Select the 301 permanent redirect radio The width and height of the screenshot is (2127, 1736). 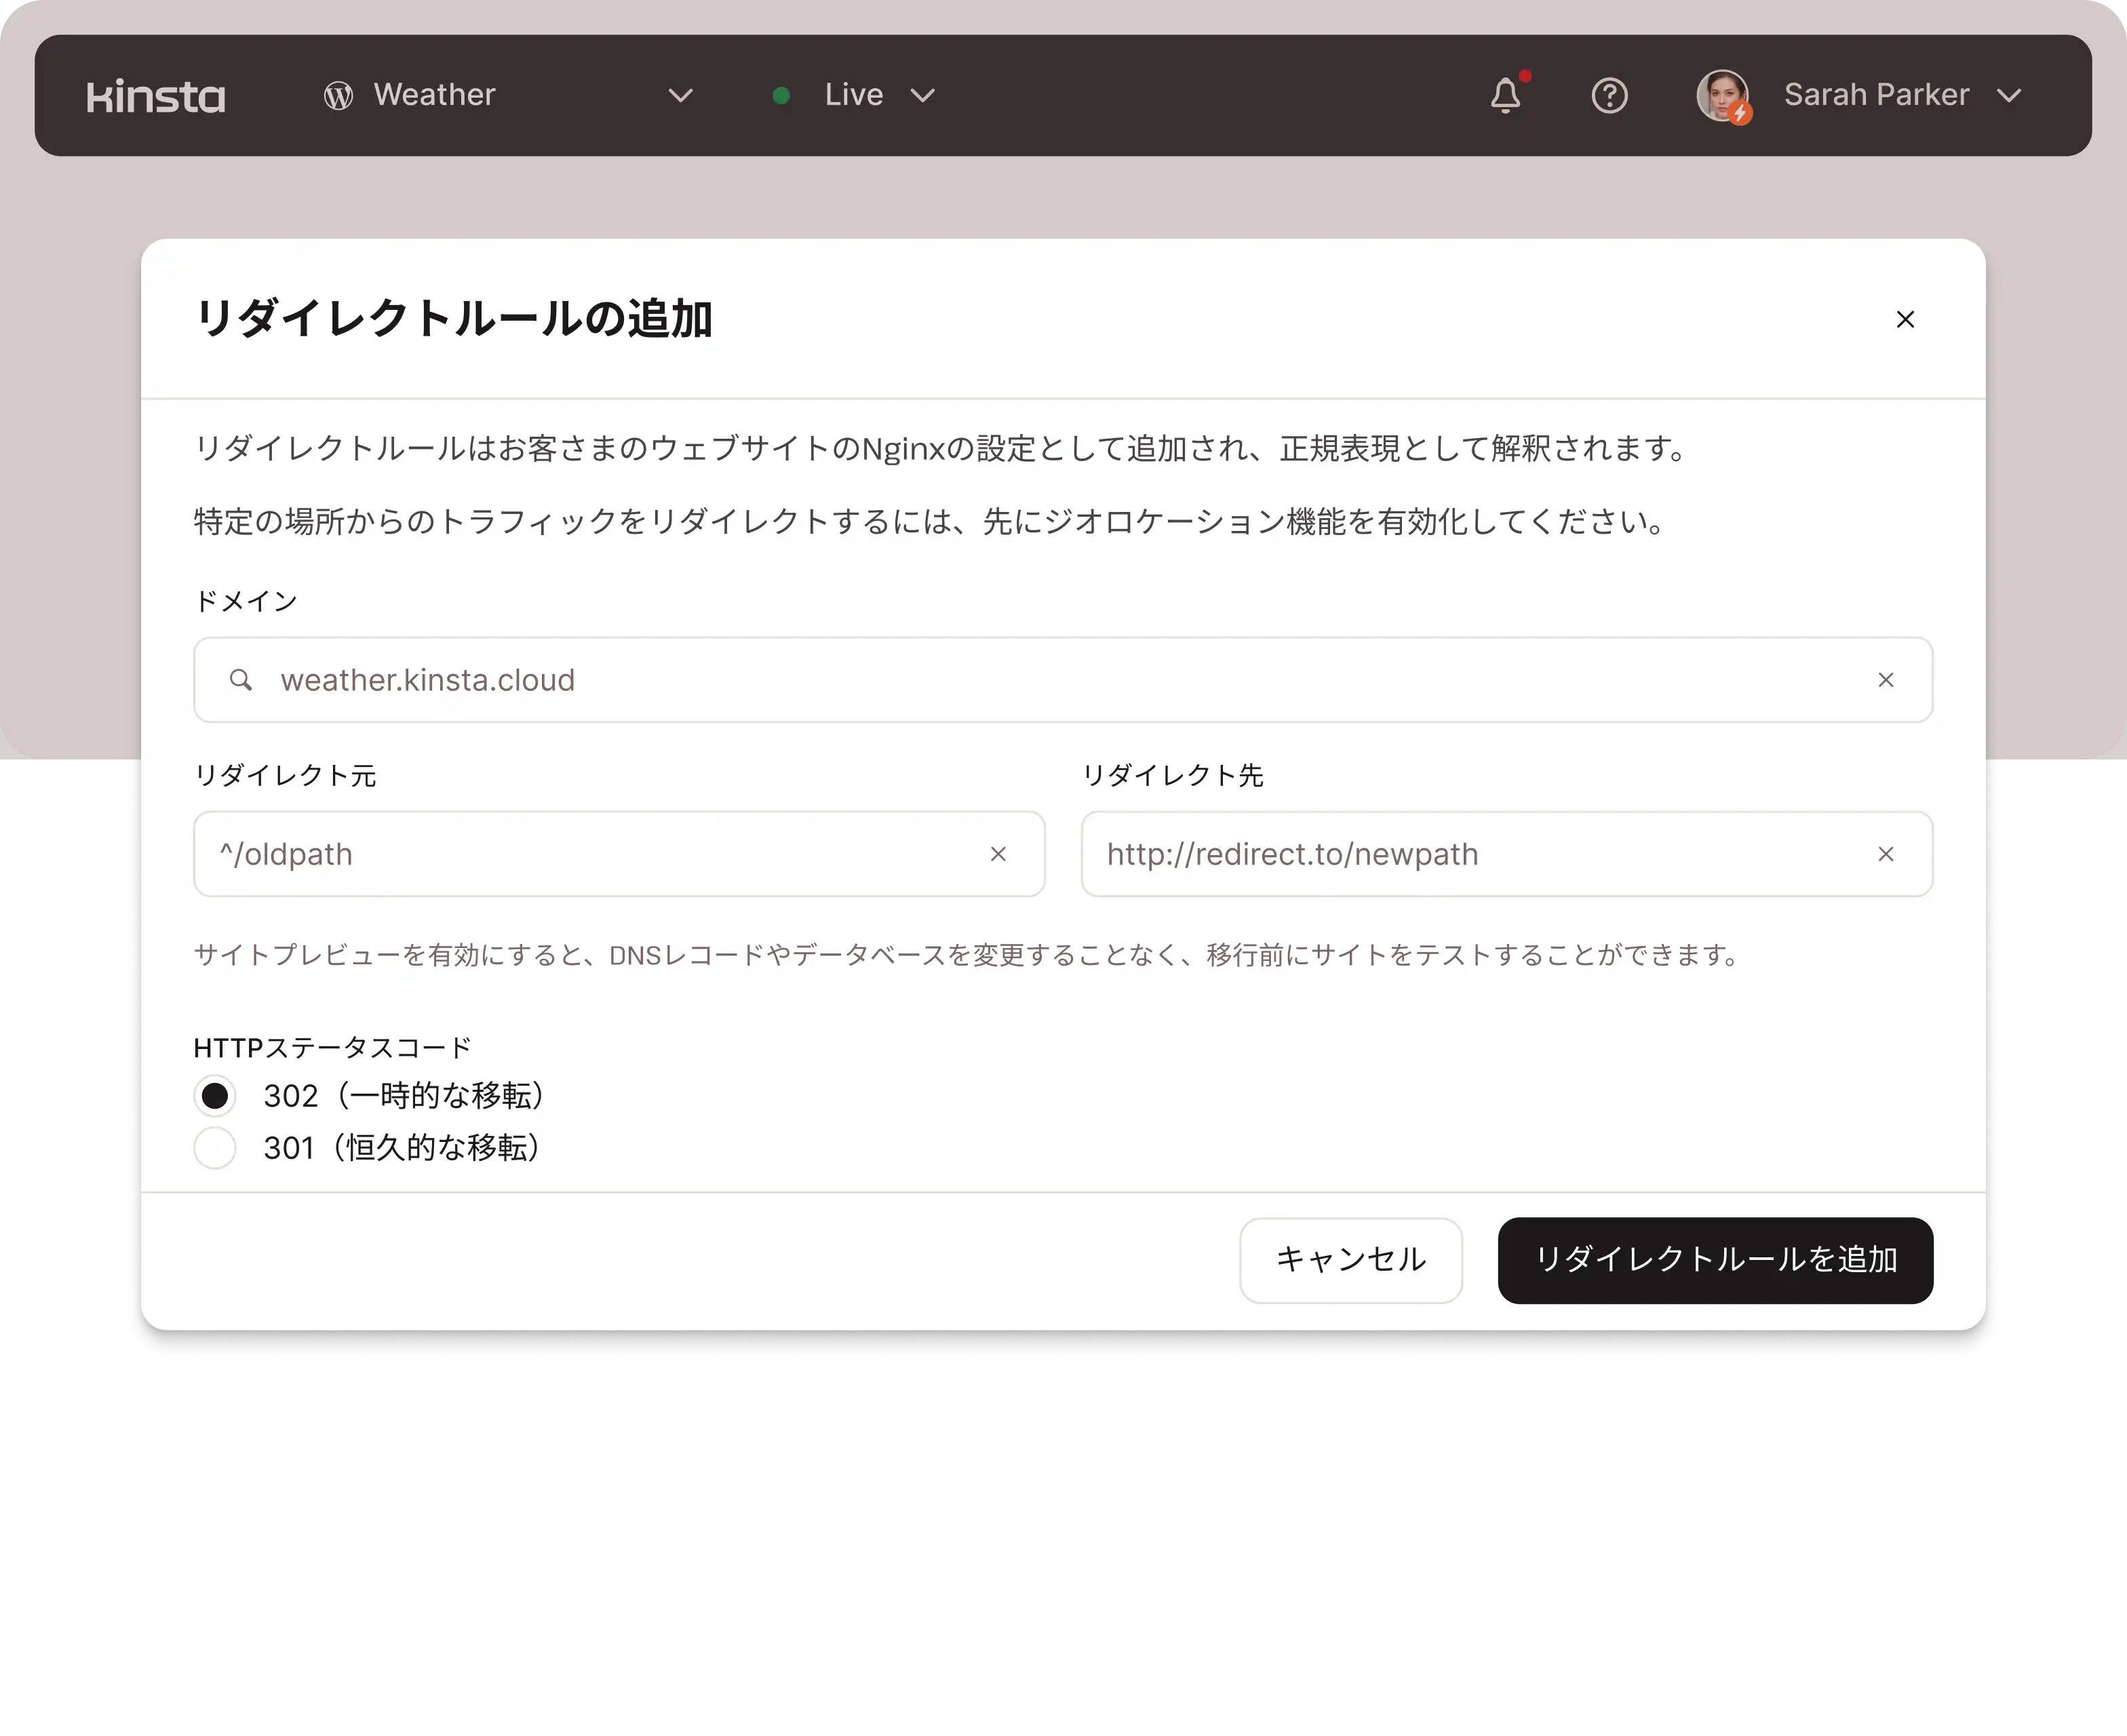pyautogui.click(x=215, y=1148)
